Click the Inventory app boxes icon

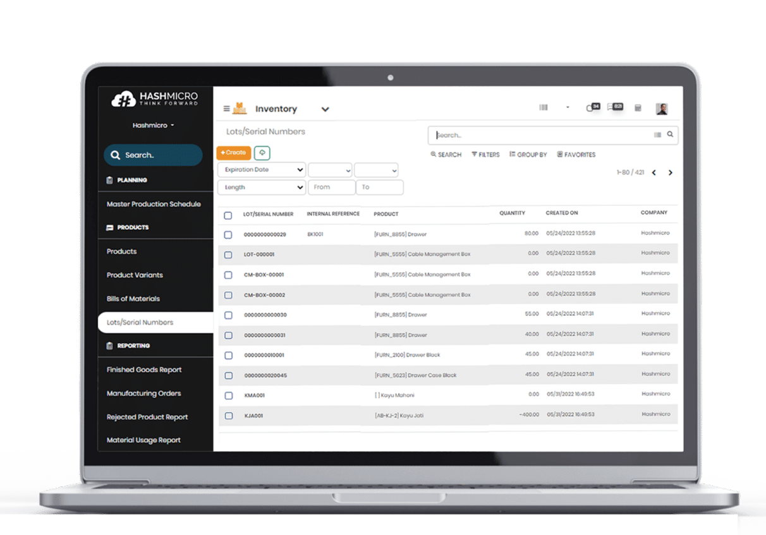(240, 109)
